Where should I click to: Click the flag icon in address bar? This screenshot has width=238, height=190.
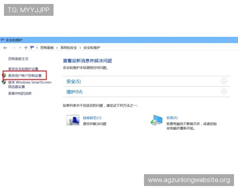[32, 47]
